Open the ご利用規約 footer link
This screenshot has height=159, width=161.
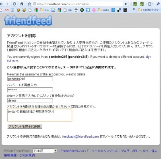(x=27, y=155)
